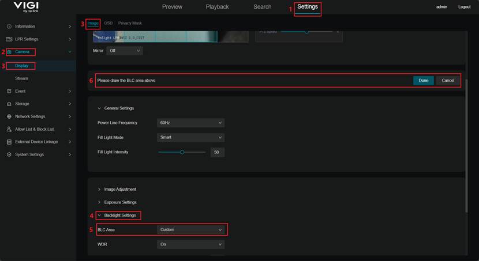Expand the External Device Linkage chevron
Image resolution: width=479 pixels, height=261 pixels.
click(70, 142)
